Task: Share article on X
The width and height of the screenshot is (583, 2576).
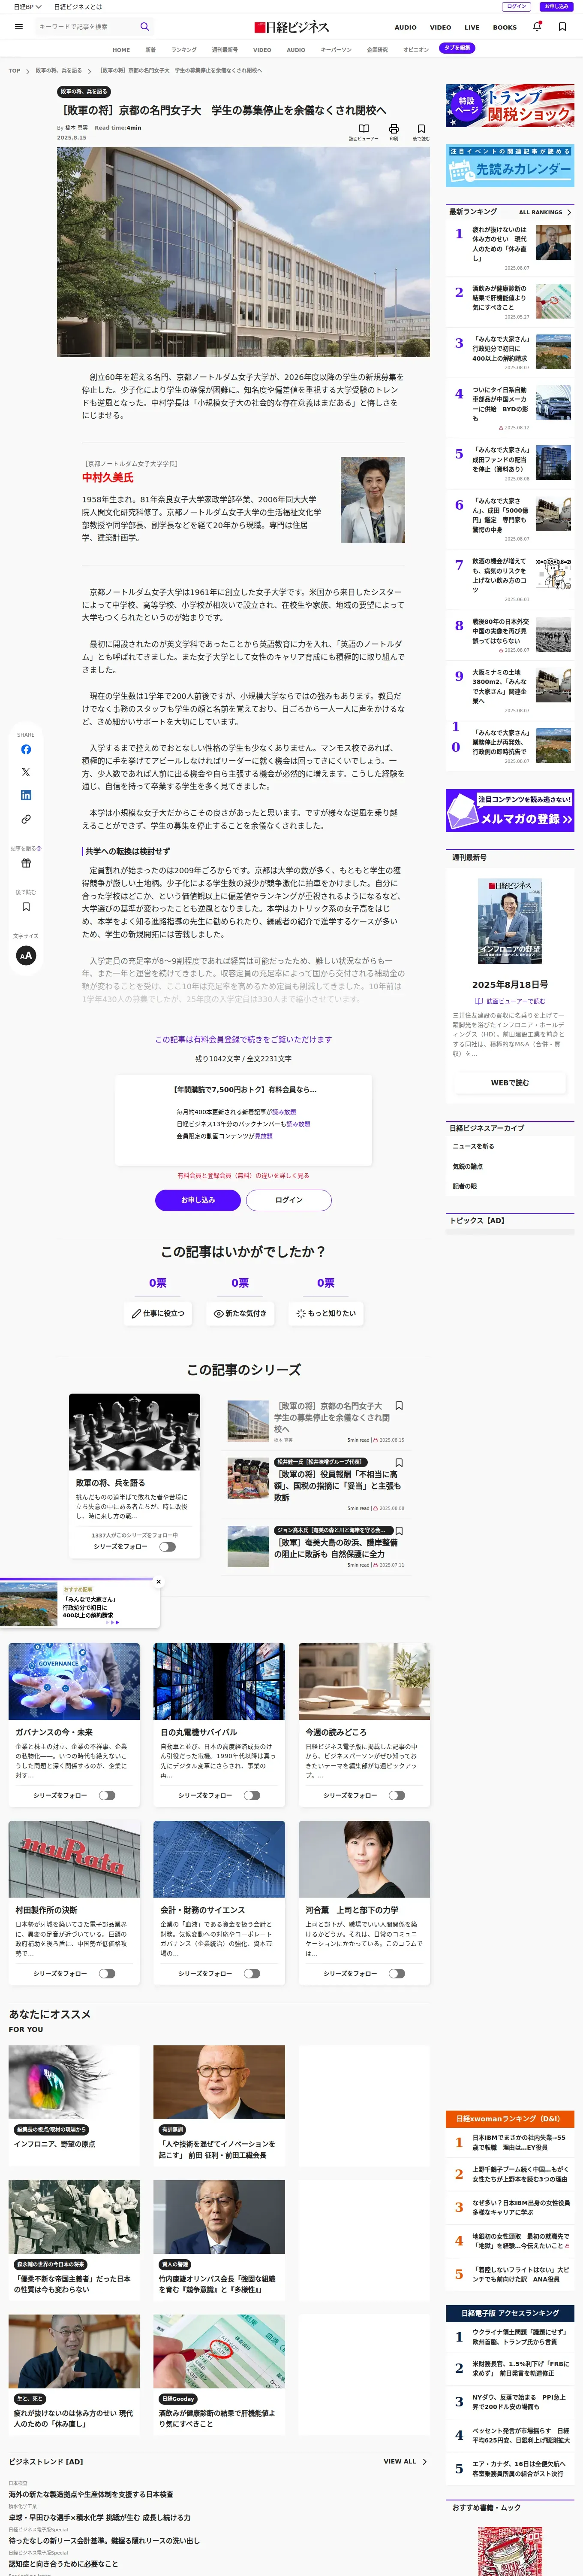Action: (26, 772)
